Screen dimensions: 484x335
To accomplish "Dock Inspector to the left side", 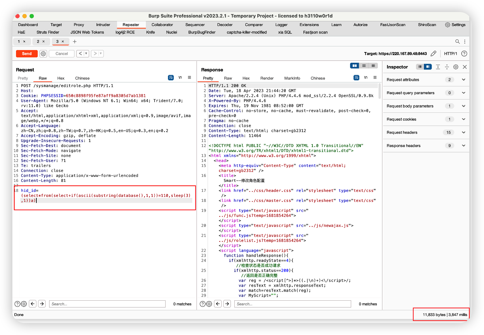I will click(x=420, y=67).
